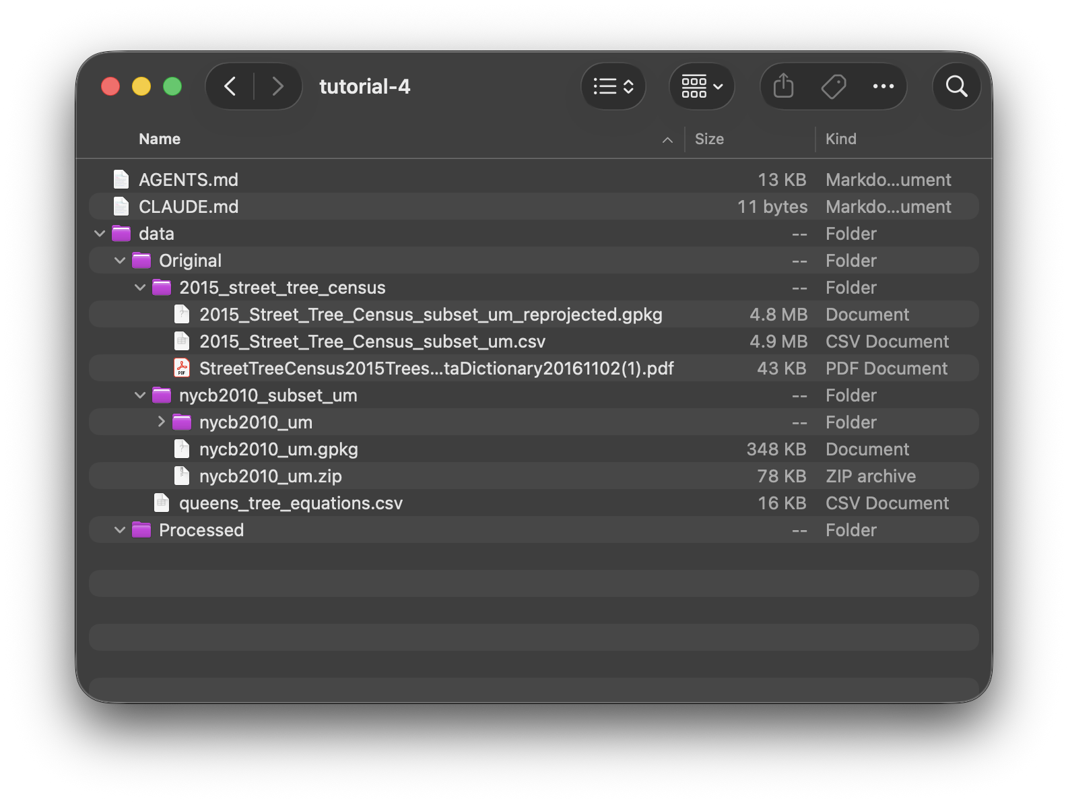This screenshot has width=1068, height=803.
Task: Sort by the Size column header
Action: click(x=709, y=139)
